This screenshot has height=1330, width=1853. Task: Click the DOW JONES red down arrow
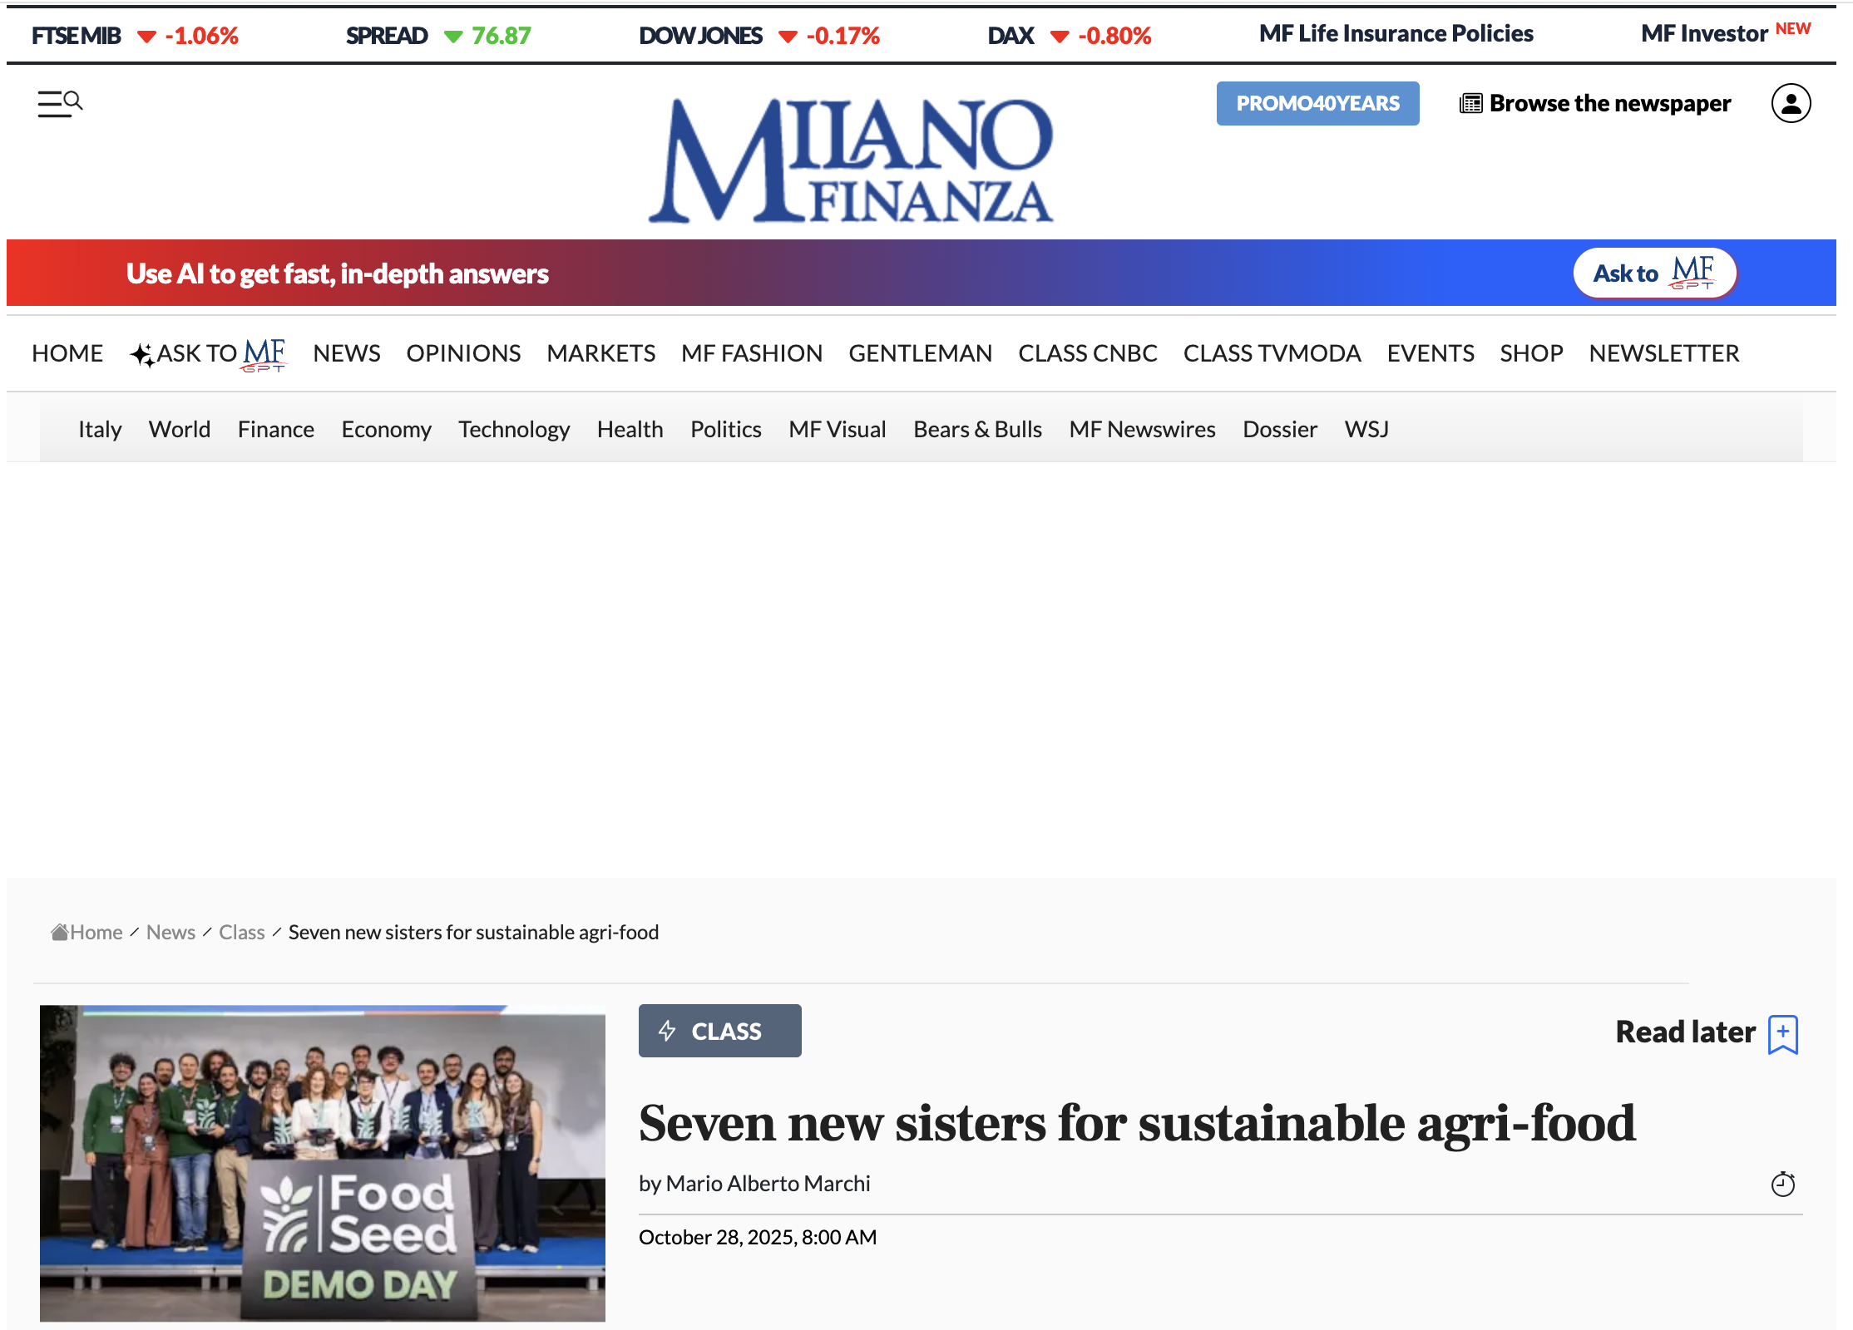click(788, 37)
